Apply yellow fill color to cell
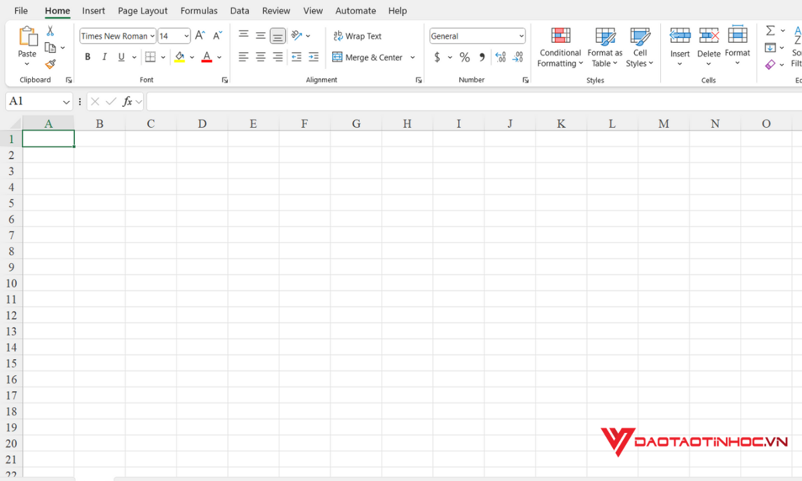Viewport: 802px width, 481px height. 179,57
